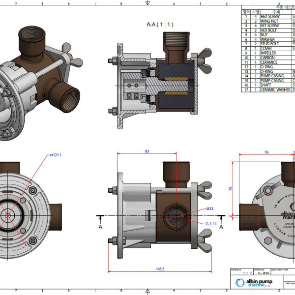
Task: Select the ø23 diameter callout
Action: (x=209, y=208)
